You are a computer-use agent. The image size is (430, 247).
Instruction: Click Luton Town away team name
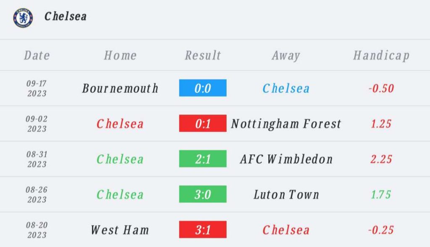(x=286, y=195)
